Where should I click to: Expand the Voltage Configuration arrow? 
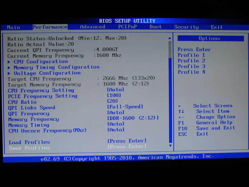coord(9,73)
